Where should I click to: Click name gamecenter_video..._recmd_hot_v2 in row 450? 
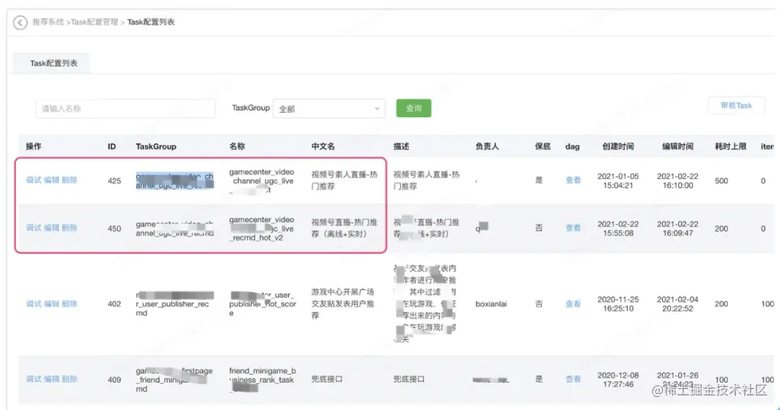pyautogui.click(x=261, y=229)
